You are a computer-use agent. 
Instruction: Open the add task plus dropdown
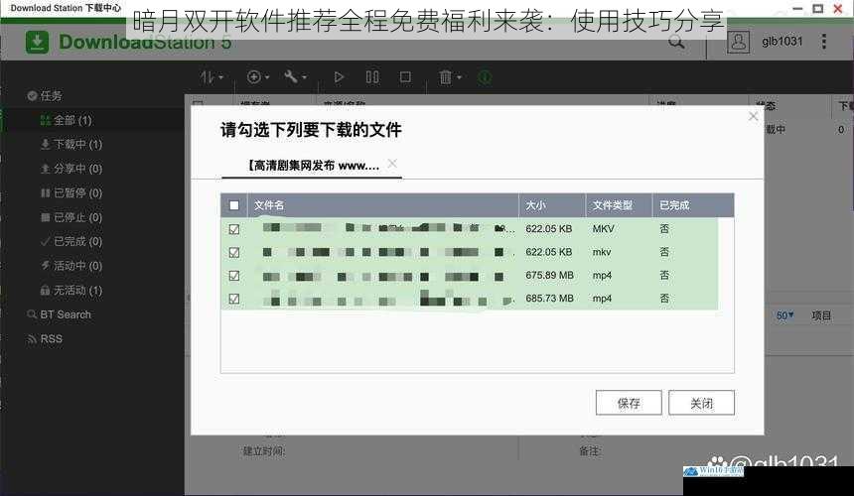click(258, 77)
